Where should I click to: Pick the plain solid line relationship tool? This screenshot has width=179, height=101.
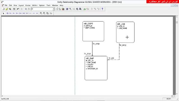(37, 13)
